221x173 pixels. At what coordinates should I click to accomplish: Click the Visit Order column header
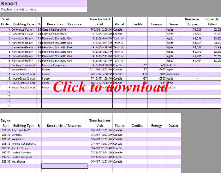[x=6, y=21]
